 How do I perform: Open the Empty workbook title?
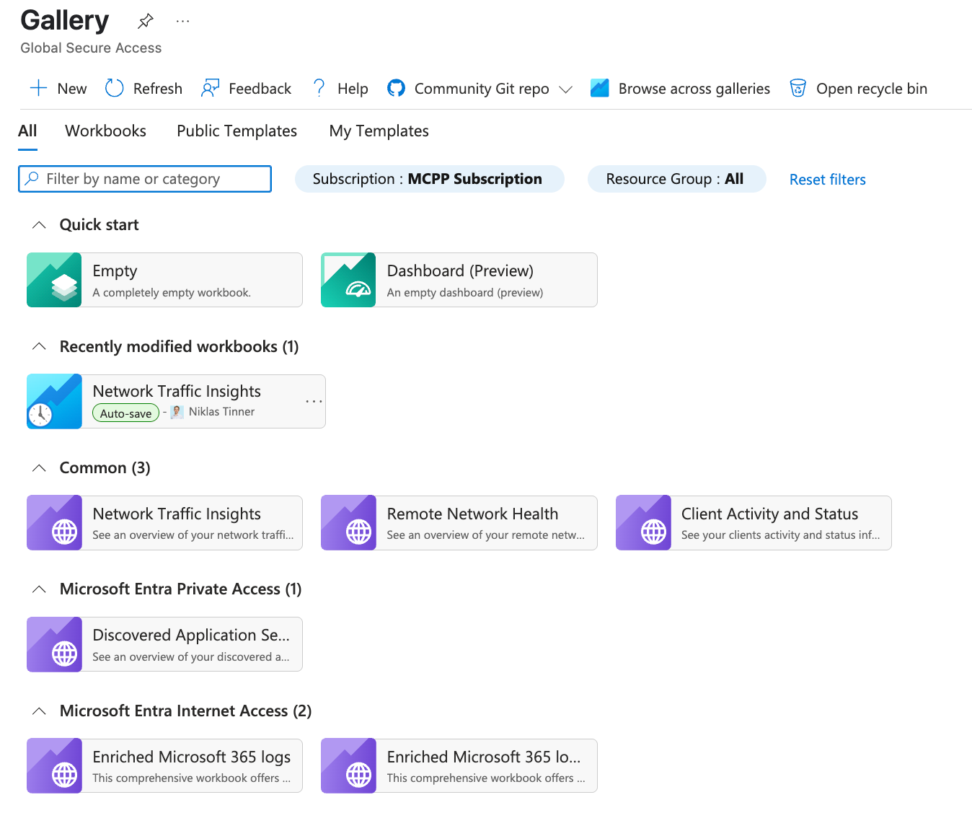pos(115,271)
